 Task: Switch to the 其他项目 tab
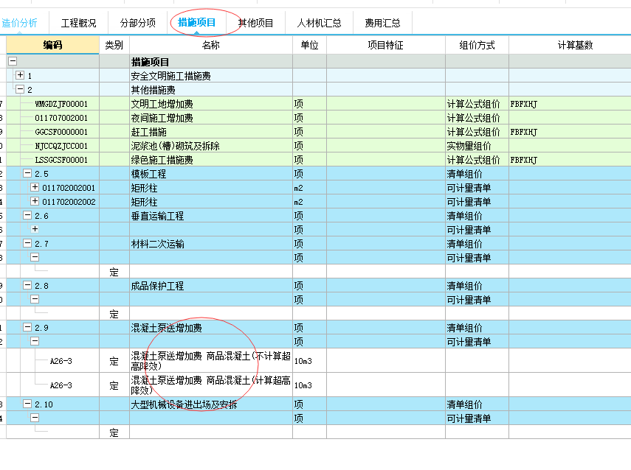[x=255, y=23]
